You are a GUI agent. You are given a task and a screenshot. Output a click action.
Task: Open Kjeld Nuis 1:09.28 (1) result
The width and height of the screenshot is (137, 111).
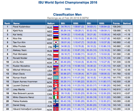[x=79, y=30]
